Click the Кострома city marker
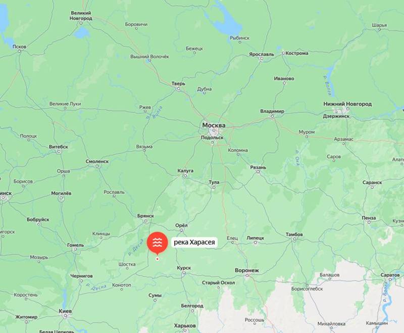Image resolution: width=404 pixels, height=333 pixels. coord(283,53)
